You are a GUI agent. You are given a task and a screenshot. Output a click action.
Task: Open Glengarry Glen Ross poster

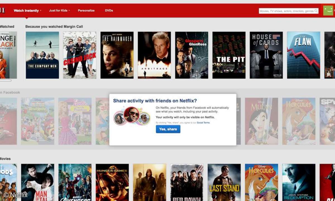coord(192,55)
